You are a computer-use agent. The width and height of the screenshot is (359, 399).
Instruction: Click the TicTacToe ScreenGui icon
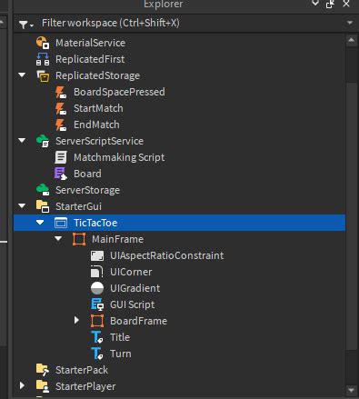[61, 223]
